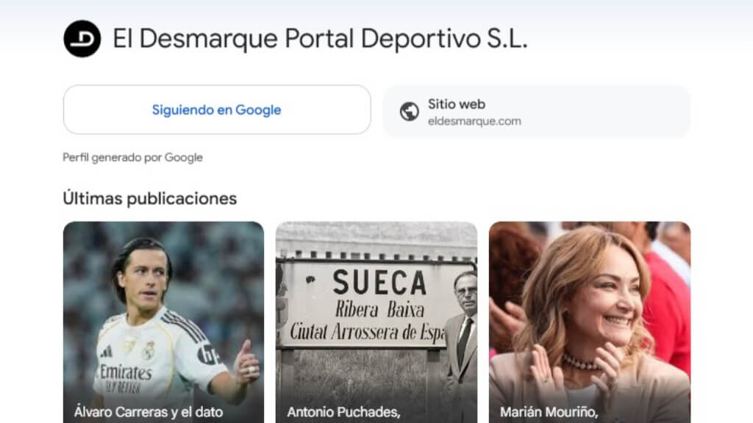The width and height of the screenshot is (753, 423).
Task: Click the SUECA lettering on the sign
Action: point(380,282)
